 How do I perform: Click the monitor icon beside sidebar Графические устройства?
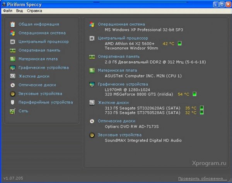click(13, 68)
